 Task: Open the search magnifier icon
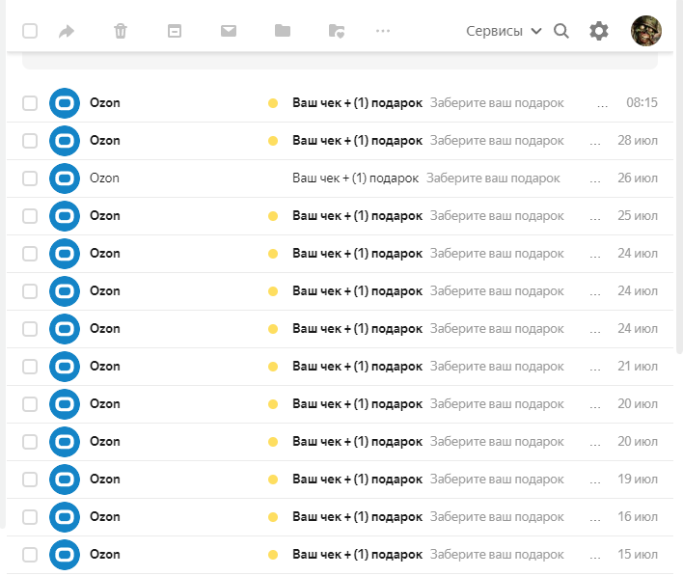coord(561,31)
